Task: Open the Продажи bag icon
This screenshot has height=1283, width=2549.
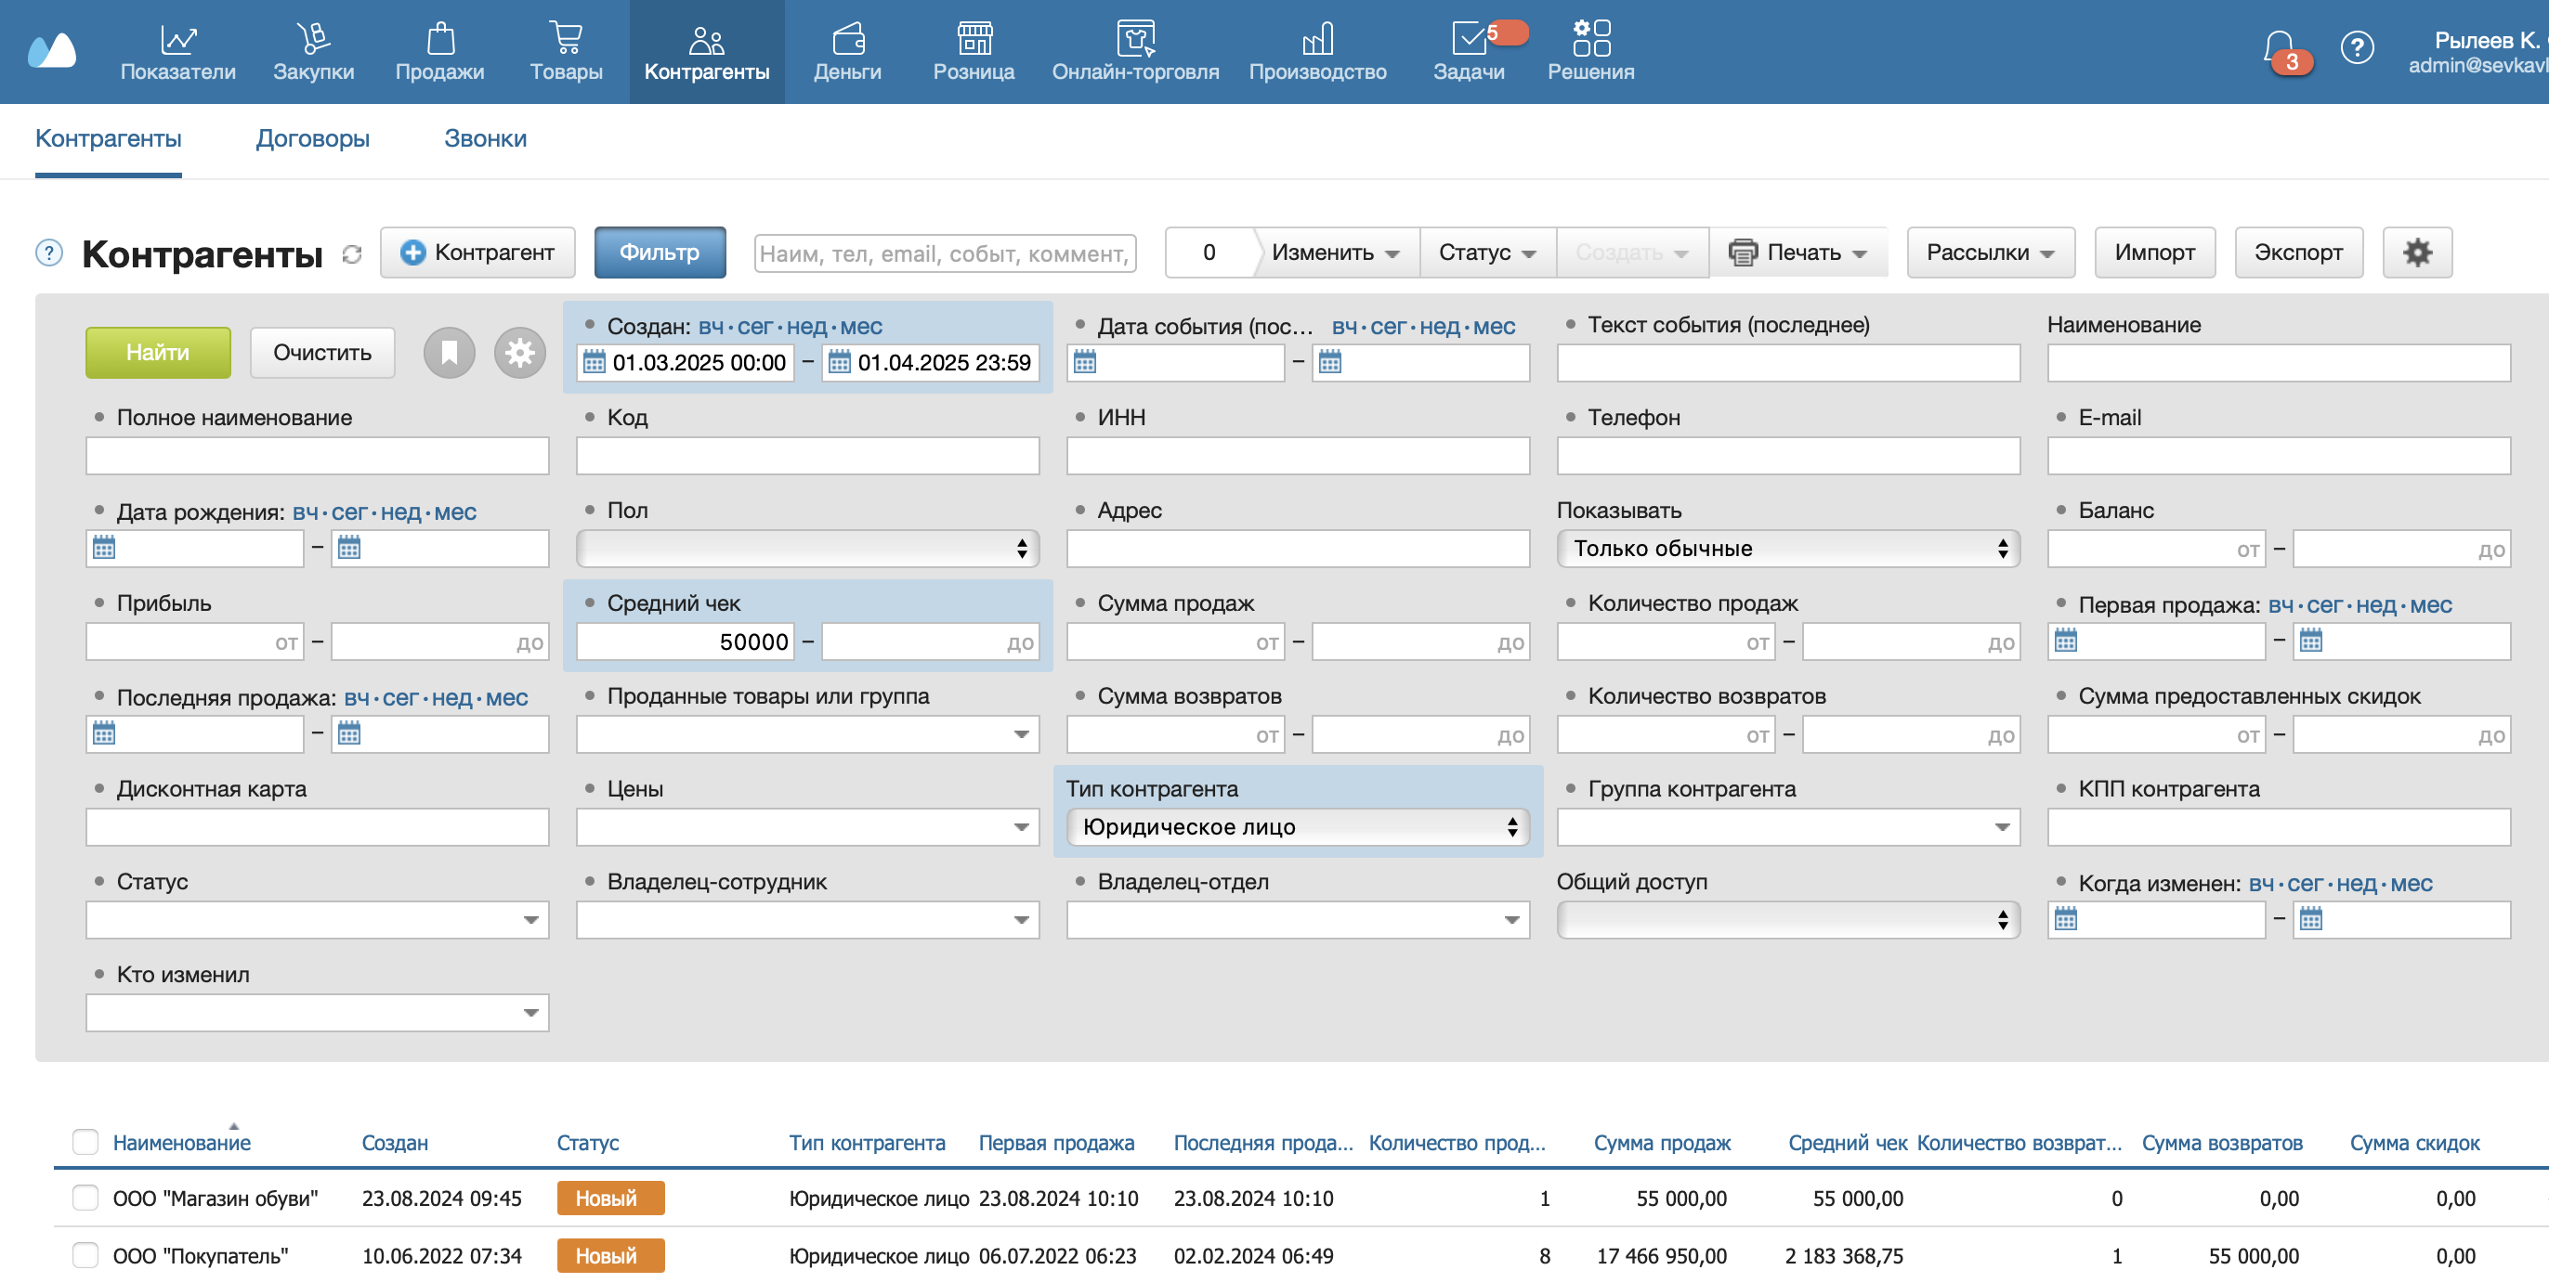Action: point(440,39)
